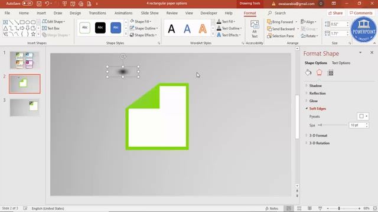
Task: Go to the Design tab
Action: 75,13
